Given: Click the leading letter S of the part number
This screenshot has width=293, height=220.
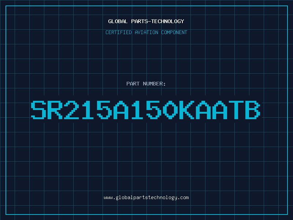Looking at the screenshot, I should [38, 110].
